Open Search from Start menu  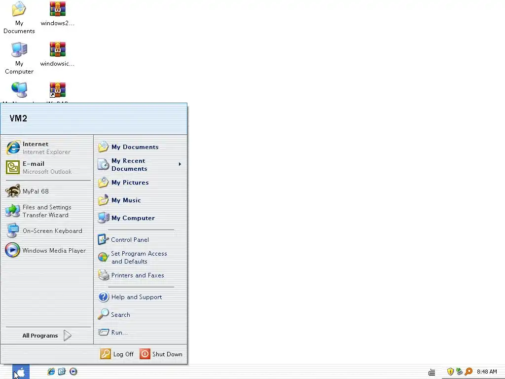[141, 314]
